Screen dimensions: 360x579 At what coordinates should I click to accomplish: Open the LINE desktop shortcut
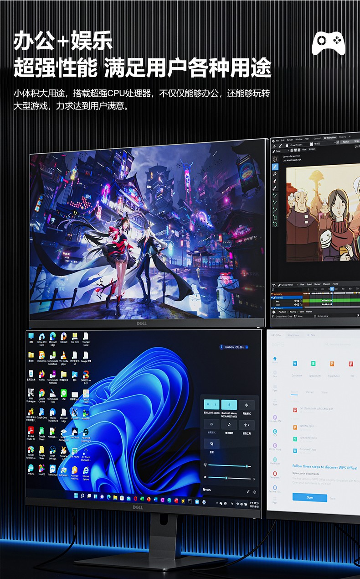64,394
